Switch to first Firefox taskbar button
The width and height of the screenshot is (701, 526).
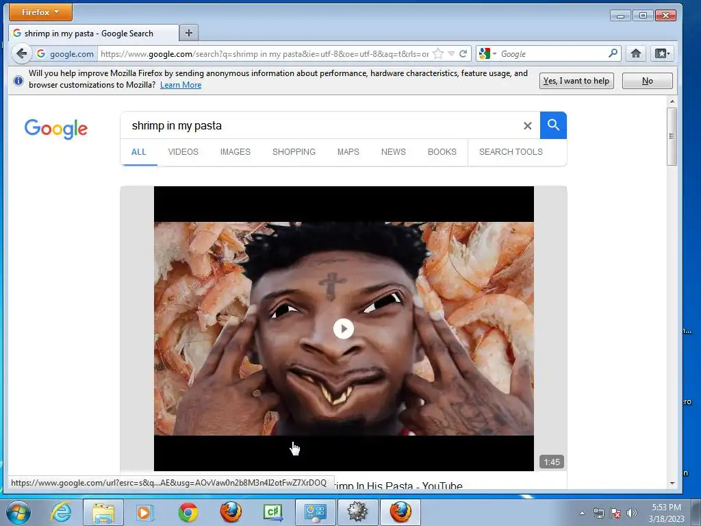click(231, 512)
